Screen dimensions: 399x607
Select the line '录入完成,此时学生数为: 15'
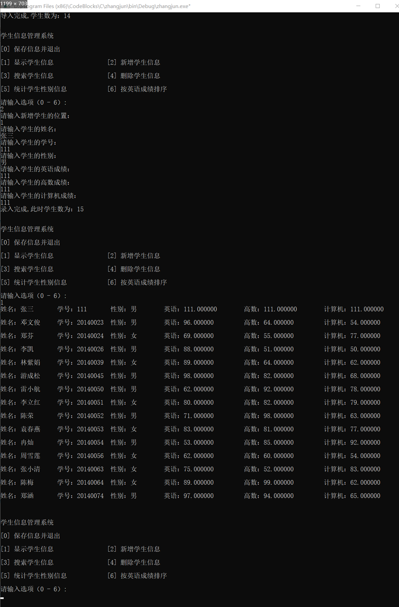tap(42, 209)
